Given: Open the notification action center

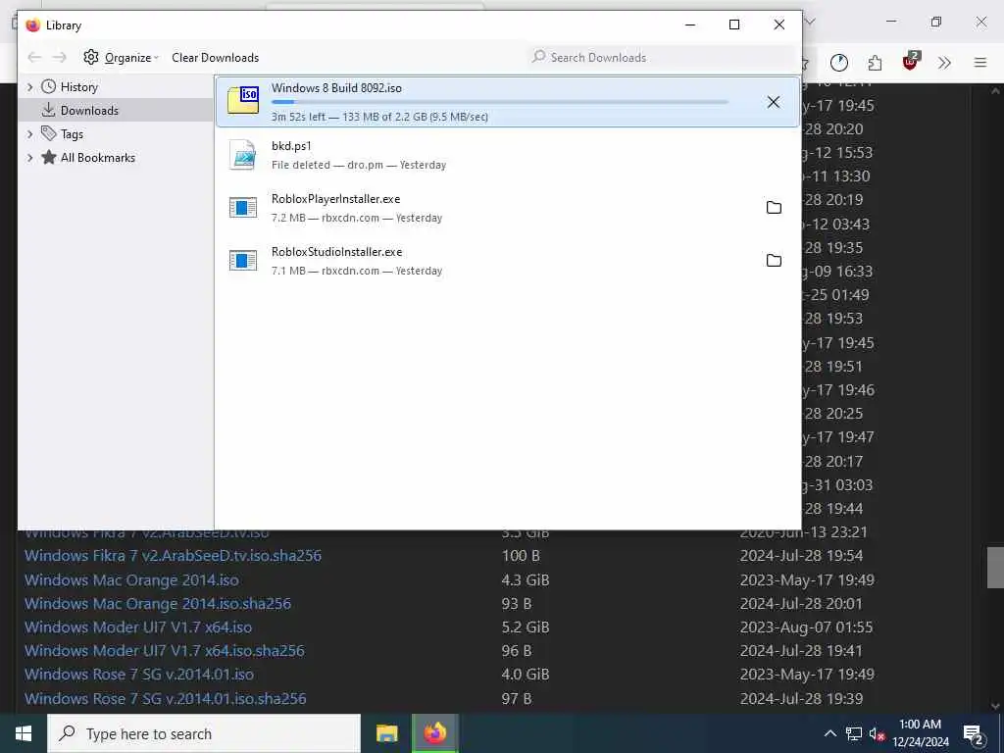Looking at the screenshot, I should tap(974, 733).
